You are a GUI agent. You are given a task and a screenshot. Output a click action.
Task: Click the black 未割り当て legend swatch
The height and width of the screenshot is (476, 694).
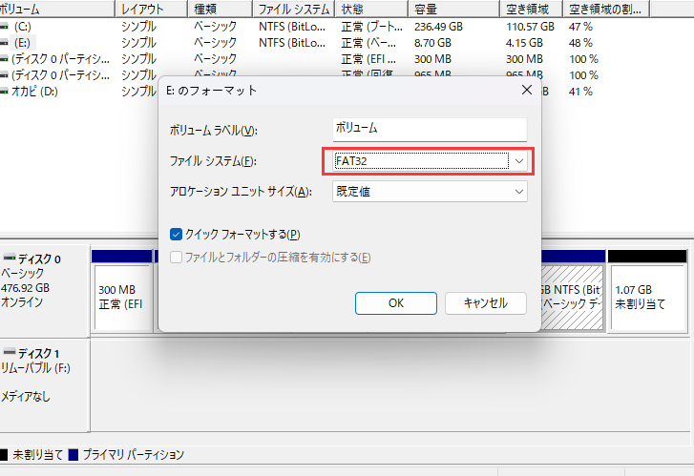click(4, 454)
